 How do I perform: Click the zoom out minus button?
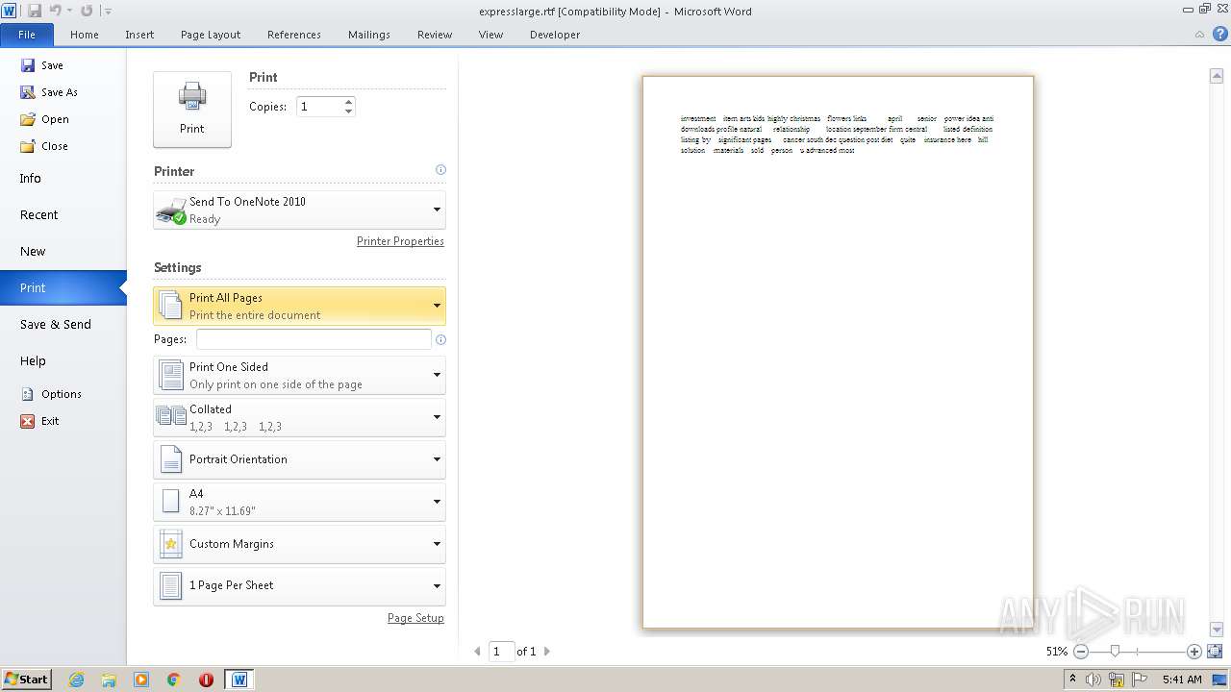coord(1081,652)
